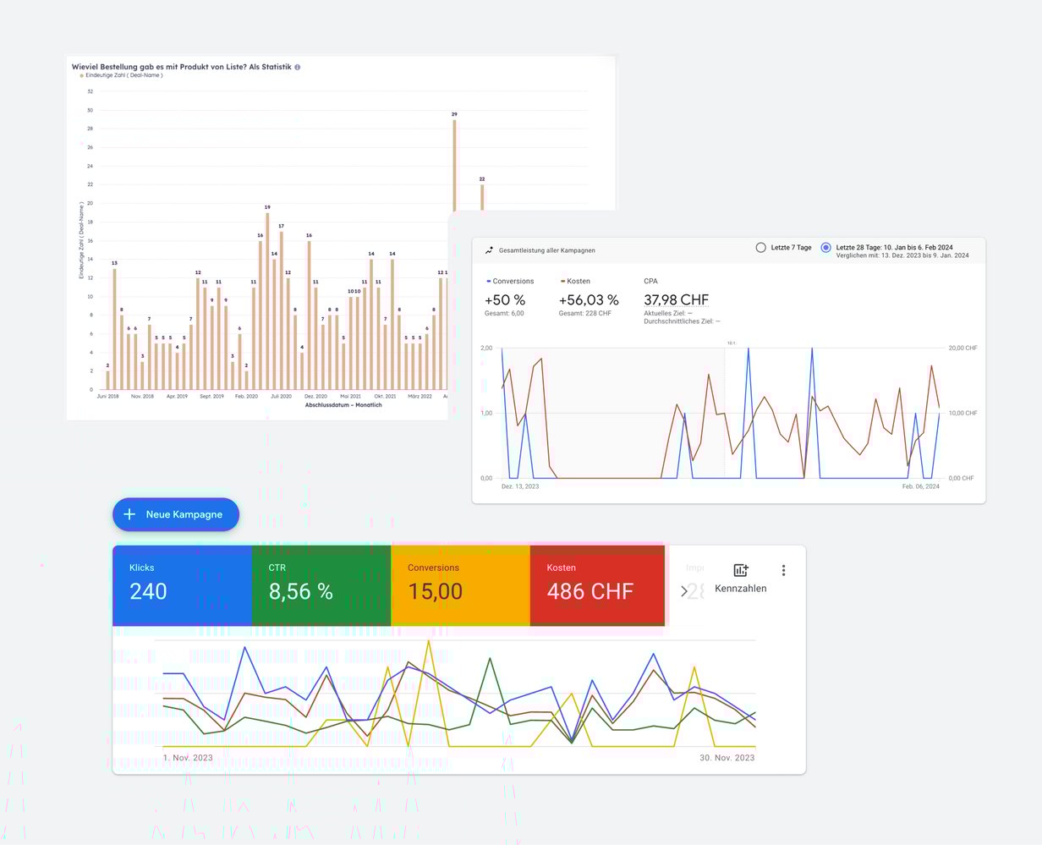Click the Abschlussdatum – Monatlich axis label

click(343, 405)
